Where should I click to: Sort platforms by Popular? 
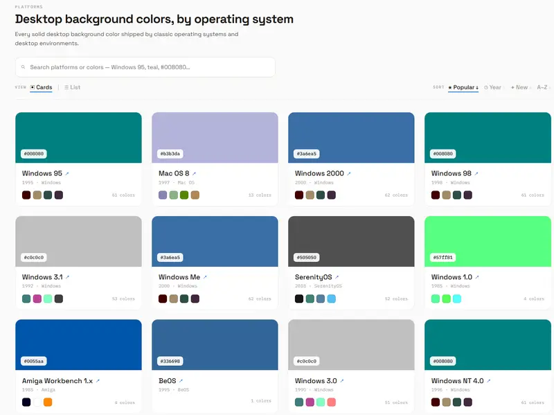coord(463,87)
